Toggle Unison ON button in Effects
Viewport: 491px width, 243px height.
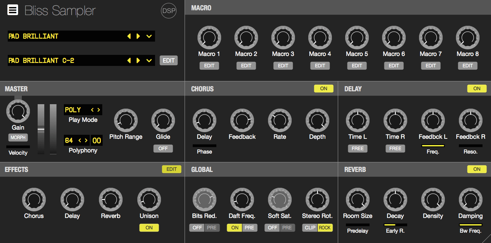[149, 228]
